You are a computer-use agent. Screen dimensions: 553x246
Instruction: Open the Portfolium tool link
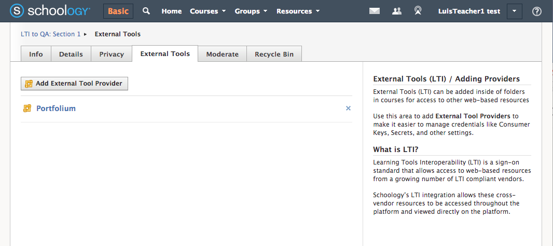[x=56, y=108]
